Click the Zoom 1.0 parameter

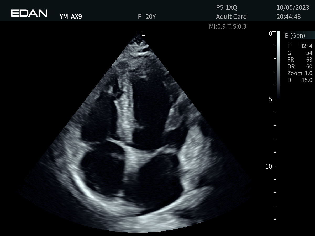(x=300, y=73)
